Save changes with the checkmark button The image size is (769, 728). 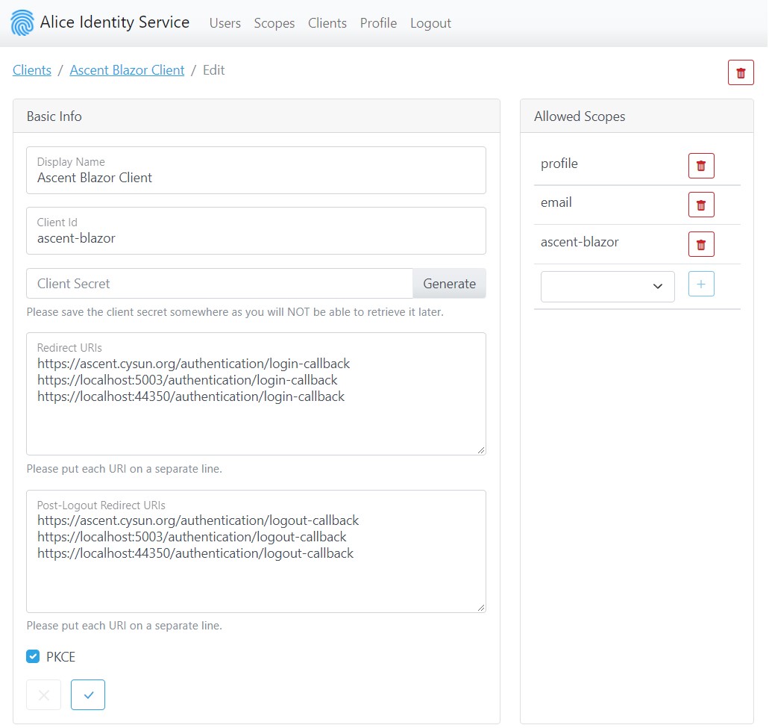click(88, 694)
